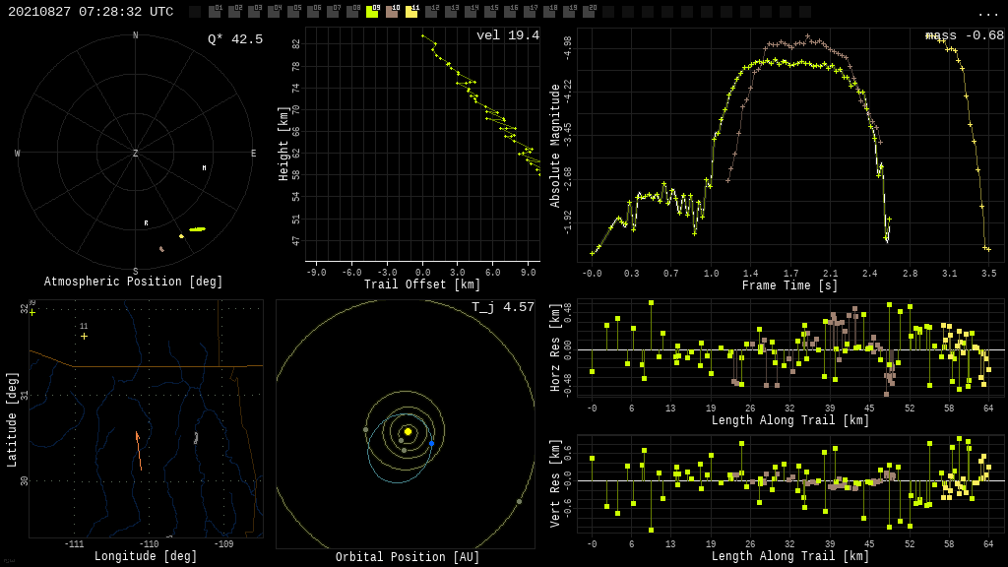Open the three-dot menu at top right
Image resolution: width=1008 pixels, height=567 pixels.
click(x=987, y=13)
